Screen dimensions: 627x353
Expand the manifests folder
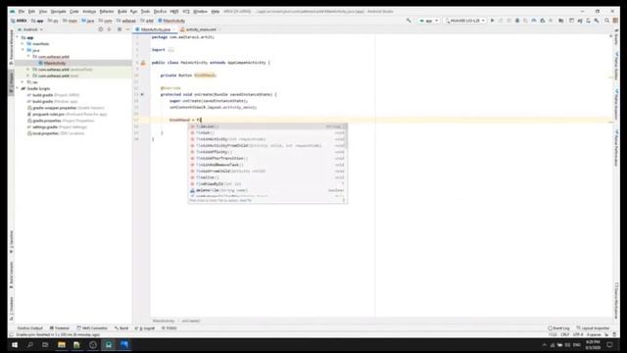pyautogui.click(x=23, y=44)
